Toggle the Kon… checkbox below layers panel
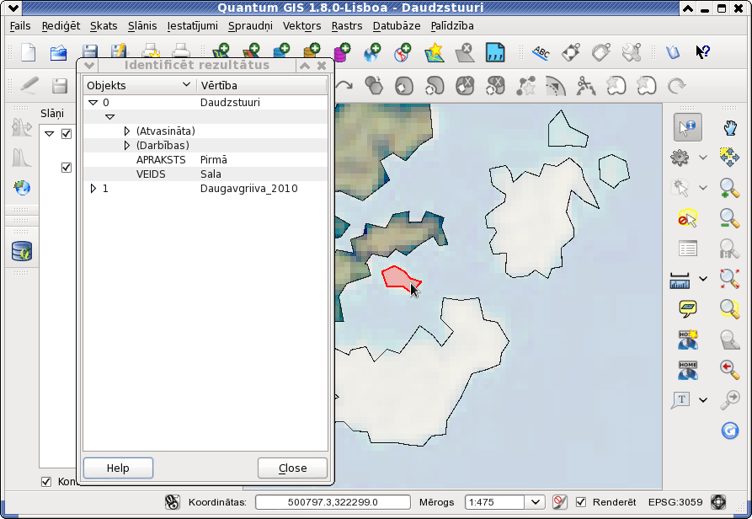The image size is (752, 519). tap(46, 482)
